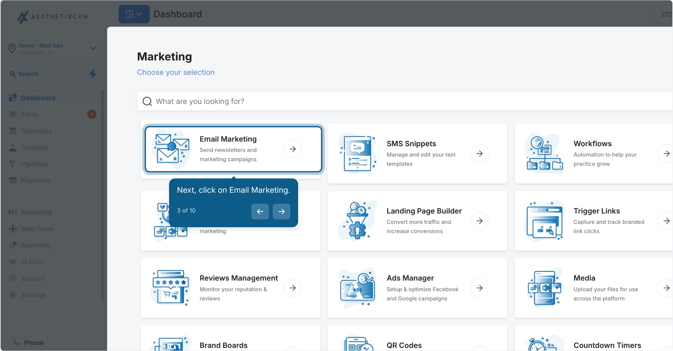Image resolution: width=673 pixels, height=351 pixels.
Task: Click the Media illustration icon
Action: [x=545, y=288]
